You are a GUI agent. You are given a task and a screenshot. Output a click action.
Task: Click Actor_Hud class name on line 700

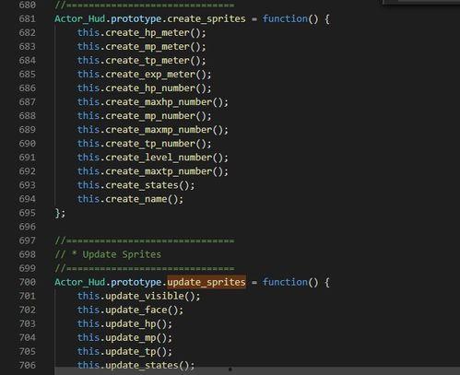coord(80,282)
